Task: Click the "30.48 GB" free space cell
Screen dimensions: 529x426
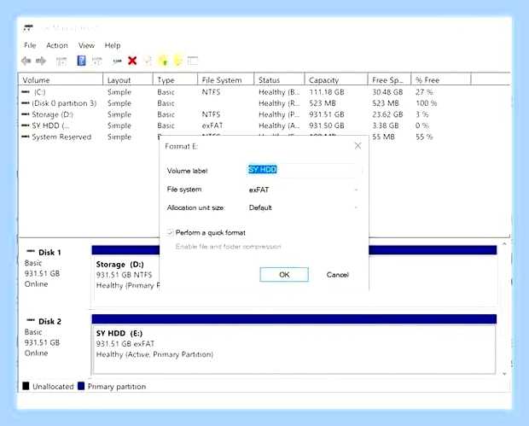Action: 387,92
